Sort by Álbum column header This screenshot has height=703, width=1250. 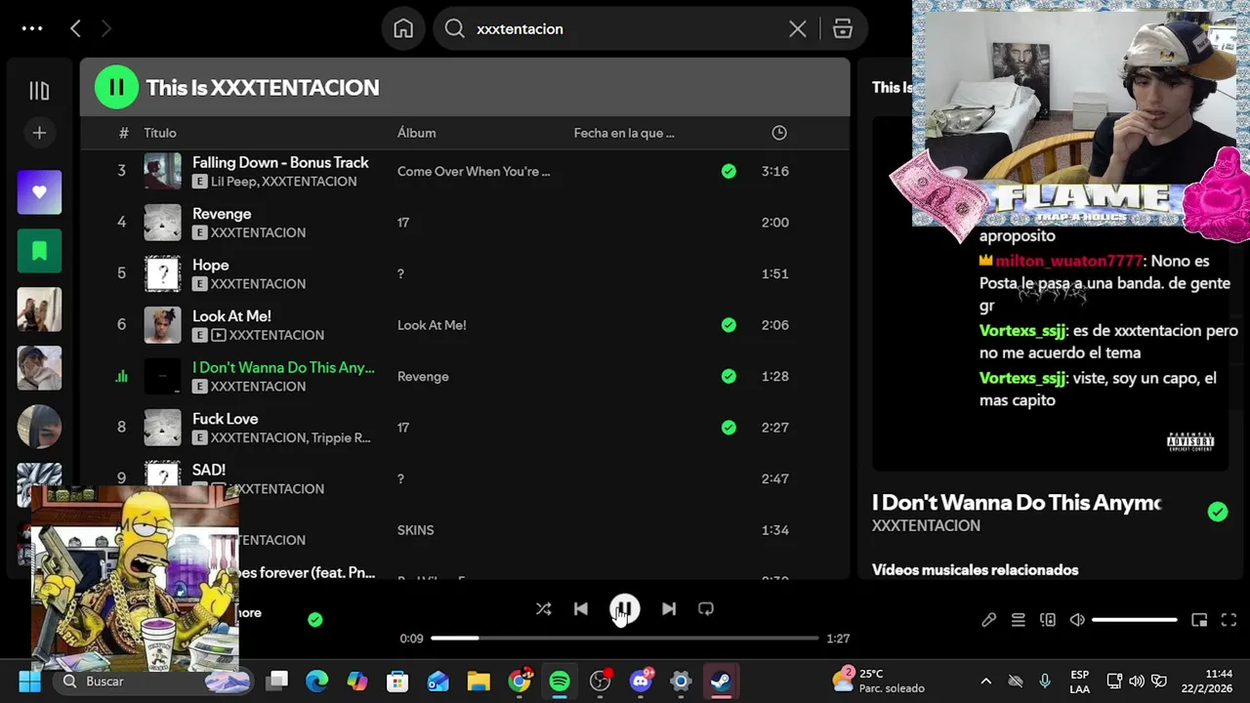click(417, 133)
